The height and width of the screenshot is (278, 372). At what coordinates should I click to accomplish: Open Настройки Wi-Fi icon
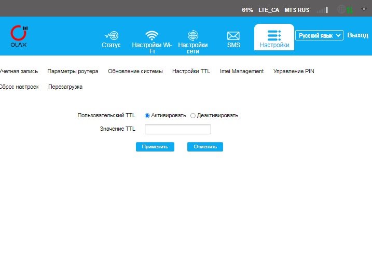click(x=151, y=35)
